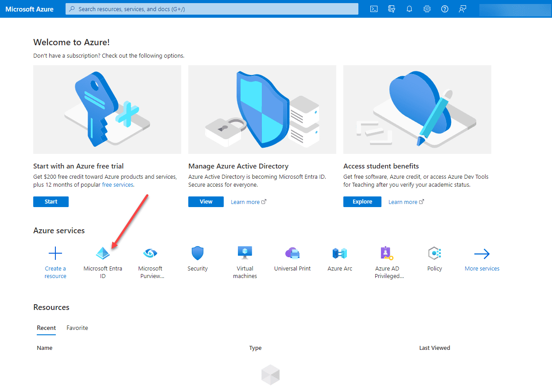The height and width of the screenshot is (388, 552).
Task: Click the Last Viewed column header
Action: [435, 348]
